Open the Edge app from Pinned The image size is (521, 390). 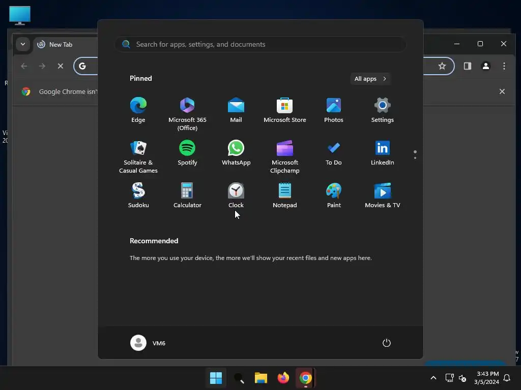(x=138, y=110)
